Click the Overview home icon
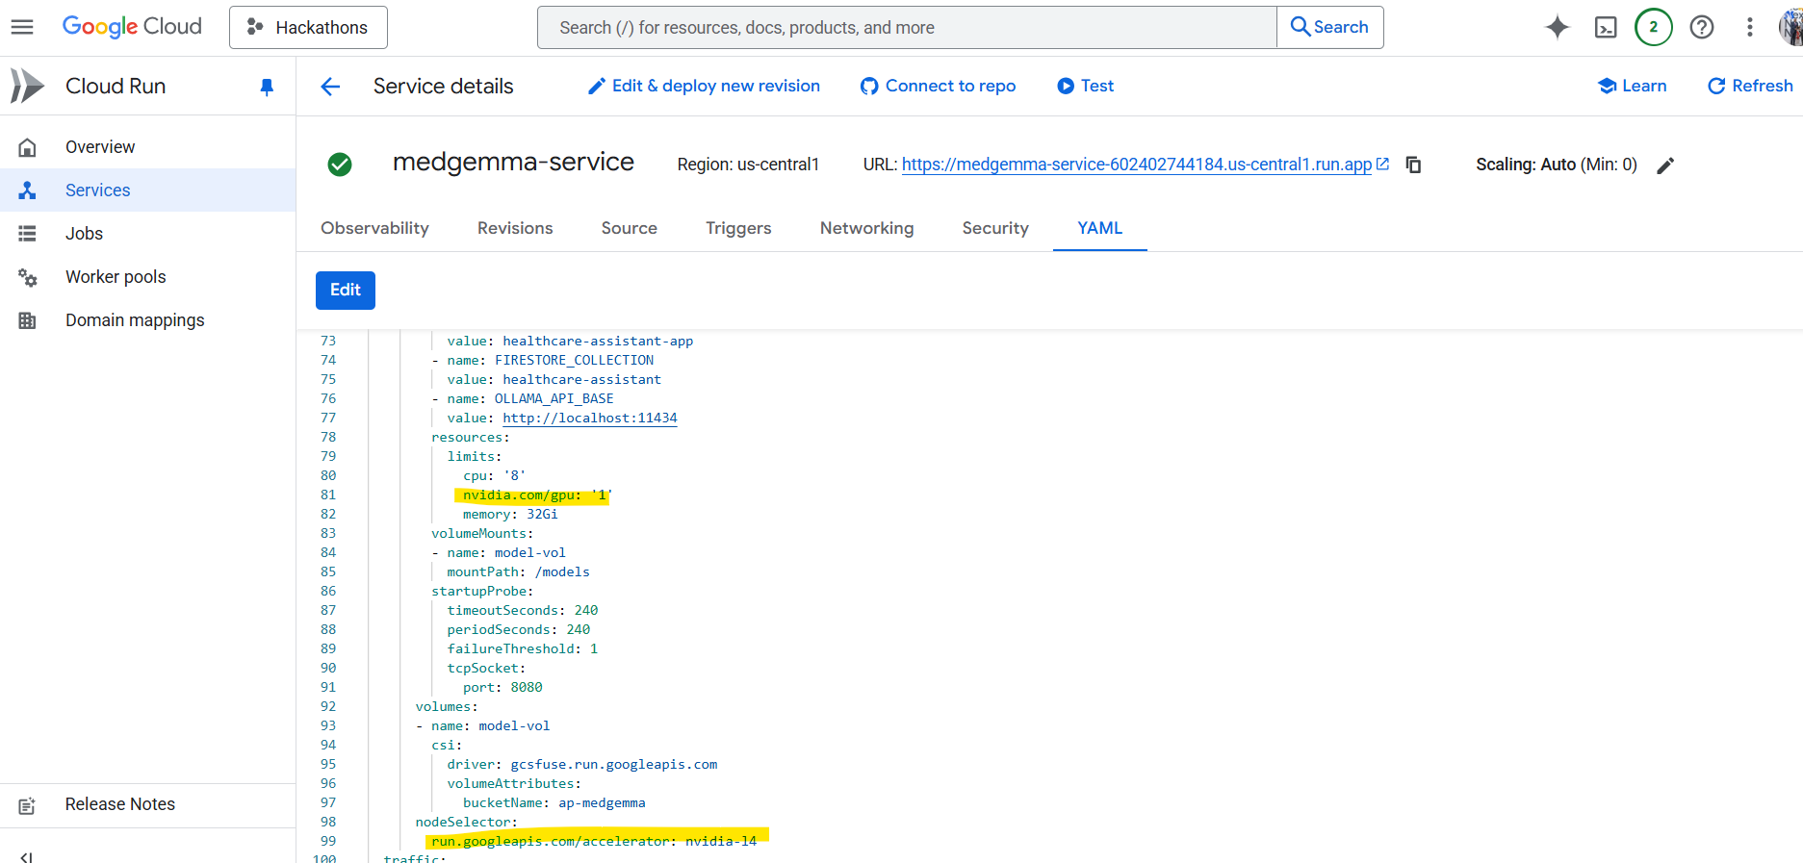1803x863 pixels. [27, 147]
